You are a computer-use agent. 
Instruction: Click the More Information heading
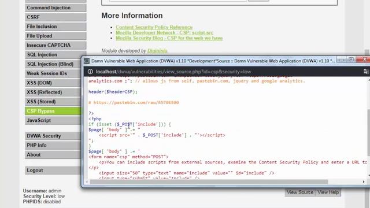[x=132, y=16]
